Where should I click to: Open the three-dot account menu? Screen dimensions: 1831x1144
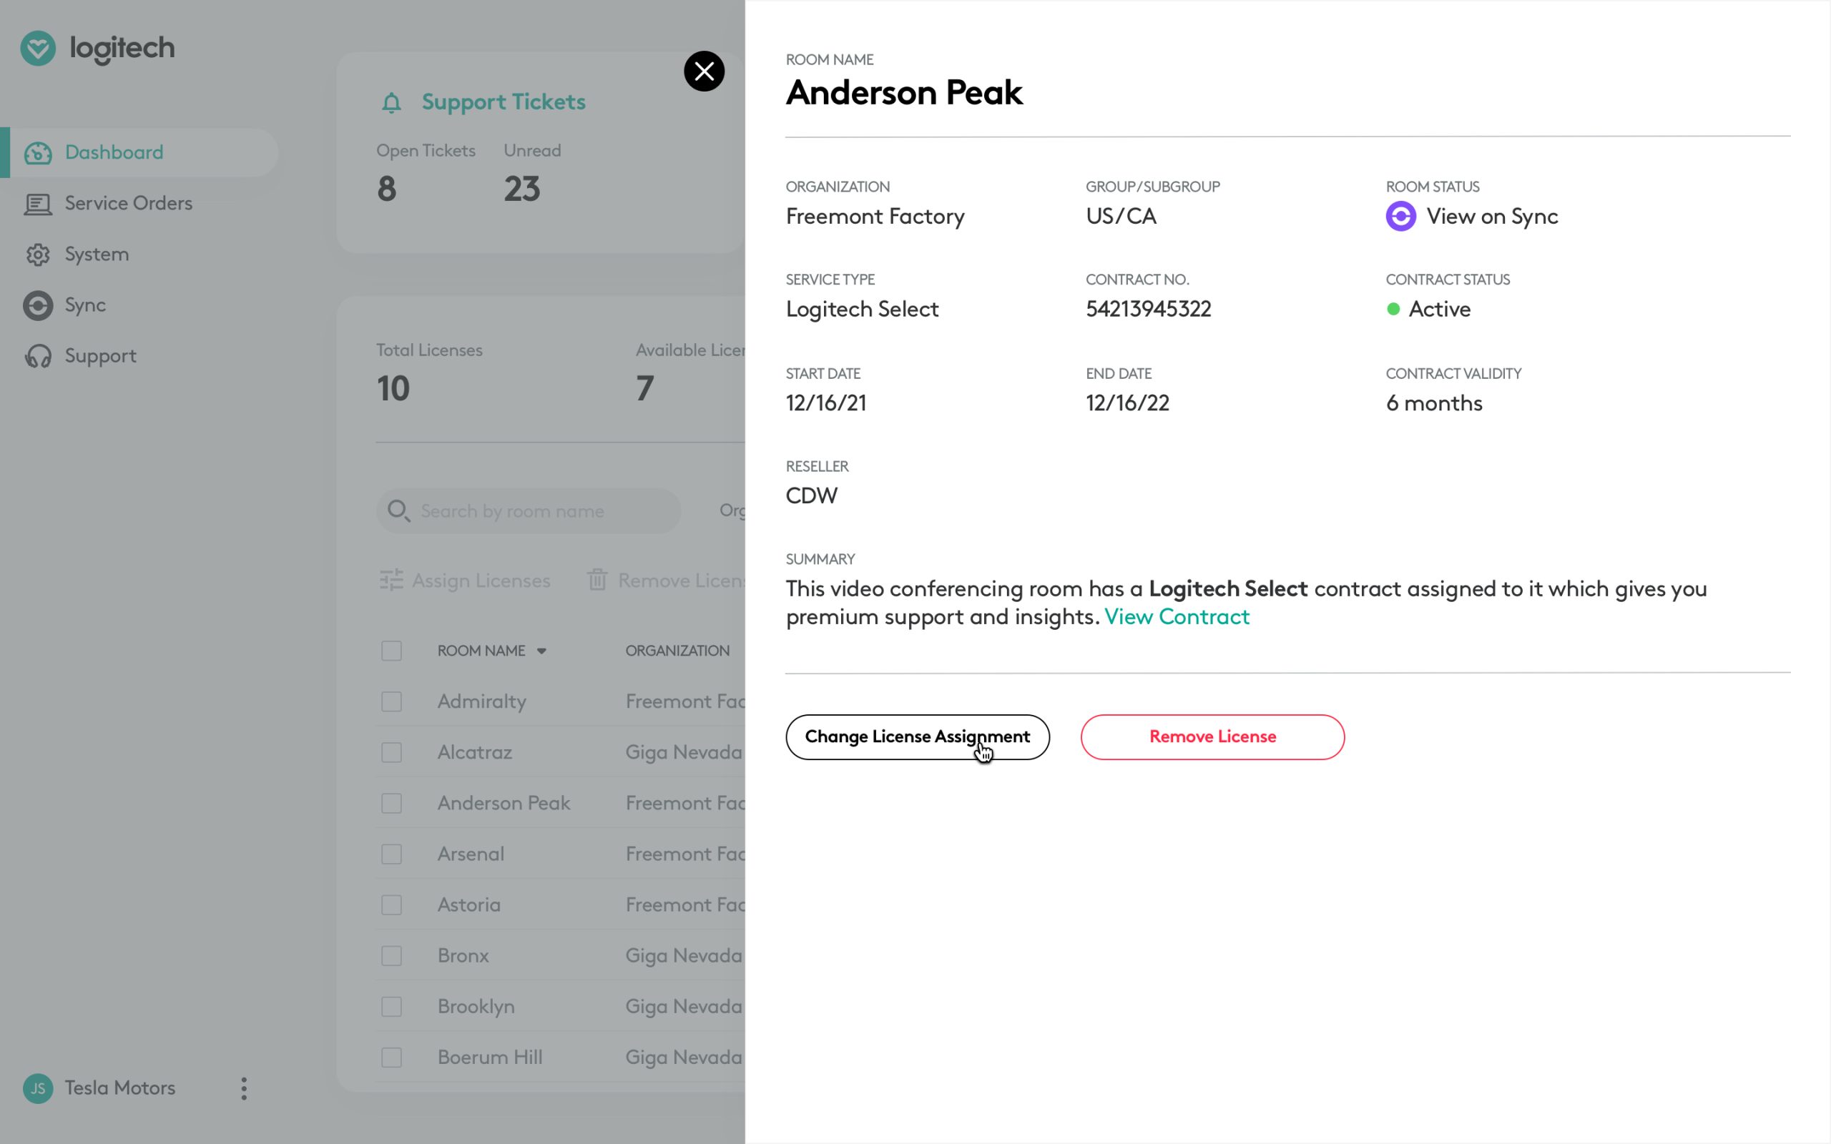244,1089
